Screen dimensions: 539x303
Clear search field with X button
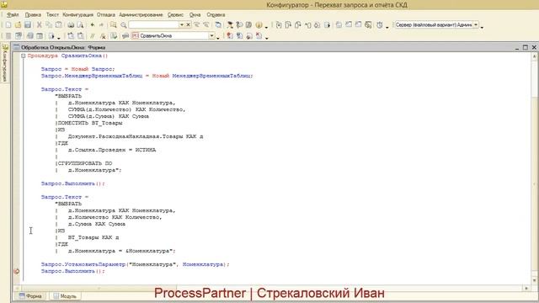[x=188, y=24]
